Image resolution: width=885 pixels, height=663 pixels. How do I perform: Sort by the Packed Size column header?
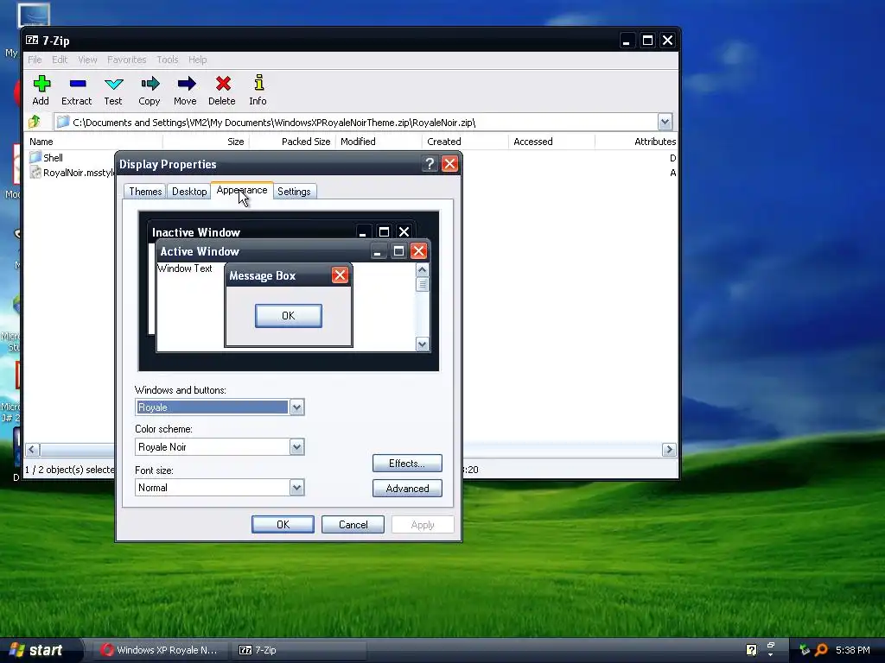pos(292,142)
